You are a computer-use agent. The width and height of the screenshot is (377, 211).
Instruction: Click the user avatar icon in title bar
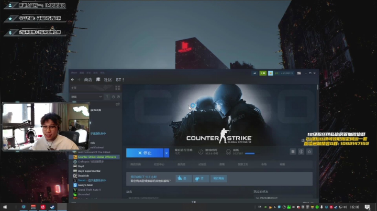tap(271, 73)
